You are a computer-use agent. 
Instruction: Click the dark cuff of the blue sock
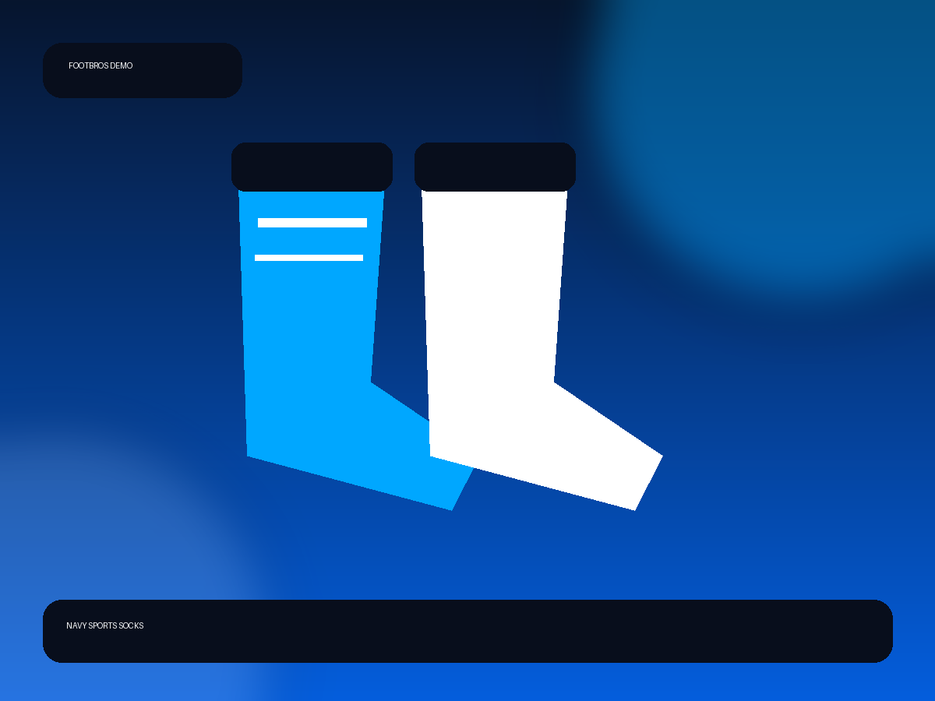(x=312, y=167)
